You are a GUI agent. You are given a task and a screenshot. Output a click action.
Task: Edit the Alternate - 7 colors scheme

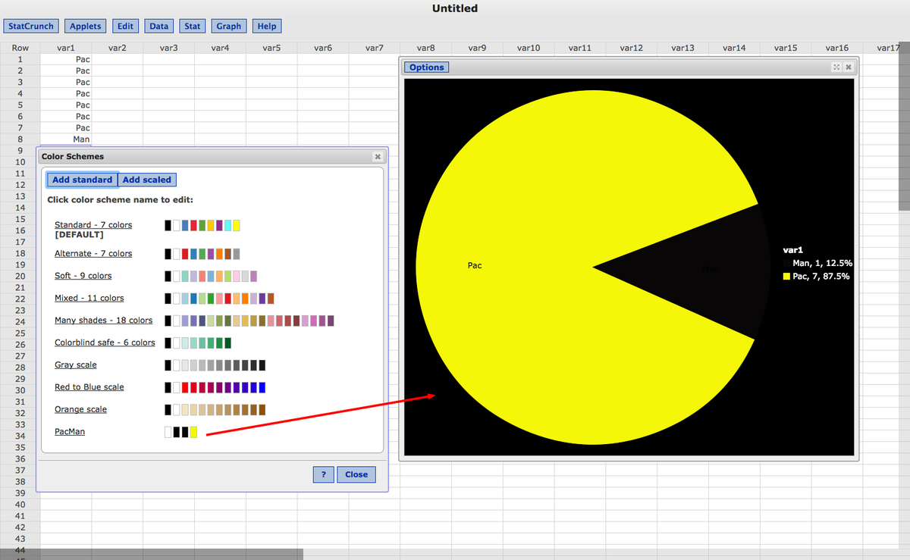tap(93, 253)
